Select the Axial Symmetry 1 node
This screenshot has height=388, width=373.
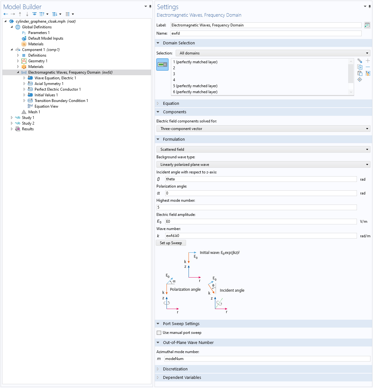pos(49,84)
